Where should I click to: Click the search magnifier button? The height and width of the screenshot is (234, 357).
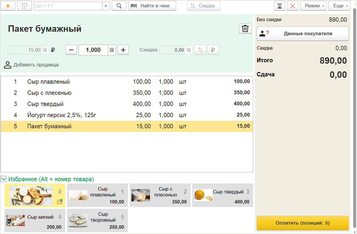tap(119, 6)
